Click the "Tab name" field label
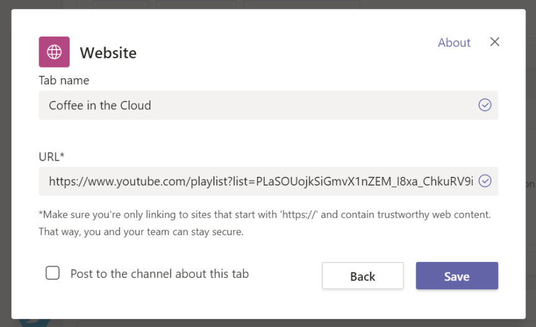The image size is (536, 327). point(64,81)
